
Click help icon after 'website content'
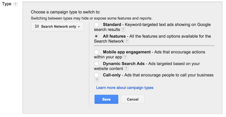tap(126, 69)
